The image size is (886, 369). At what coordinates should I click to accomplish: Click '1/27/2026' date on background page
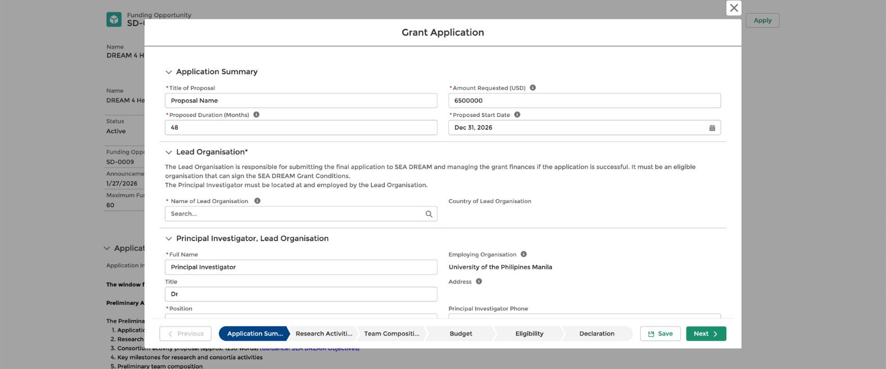pos(122,183)
